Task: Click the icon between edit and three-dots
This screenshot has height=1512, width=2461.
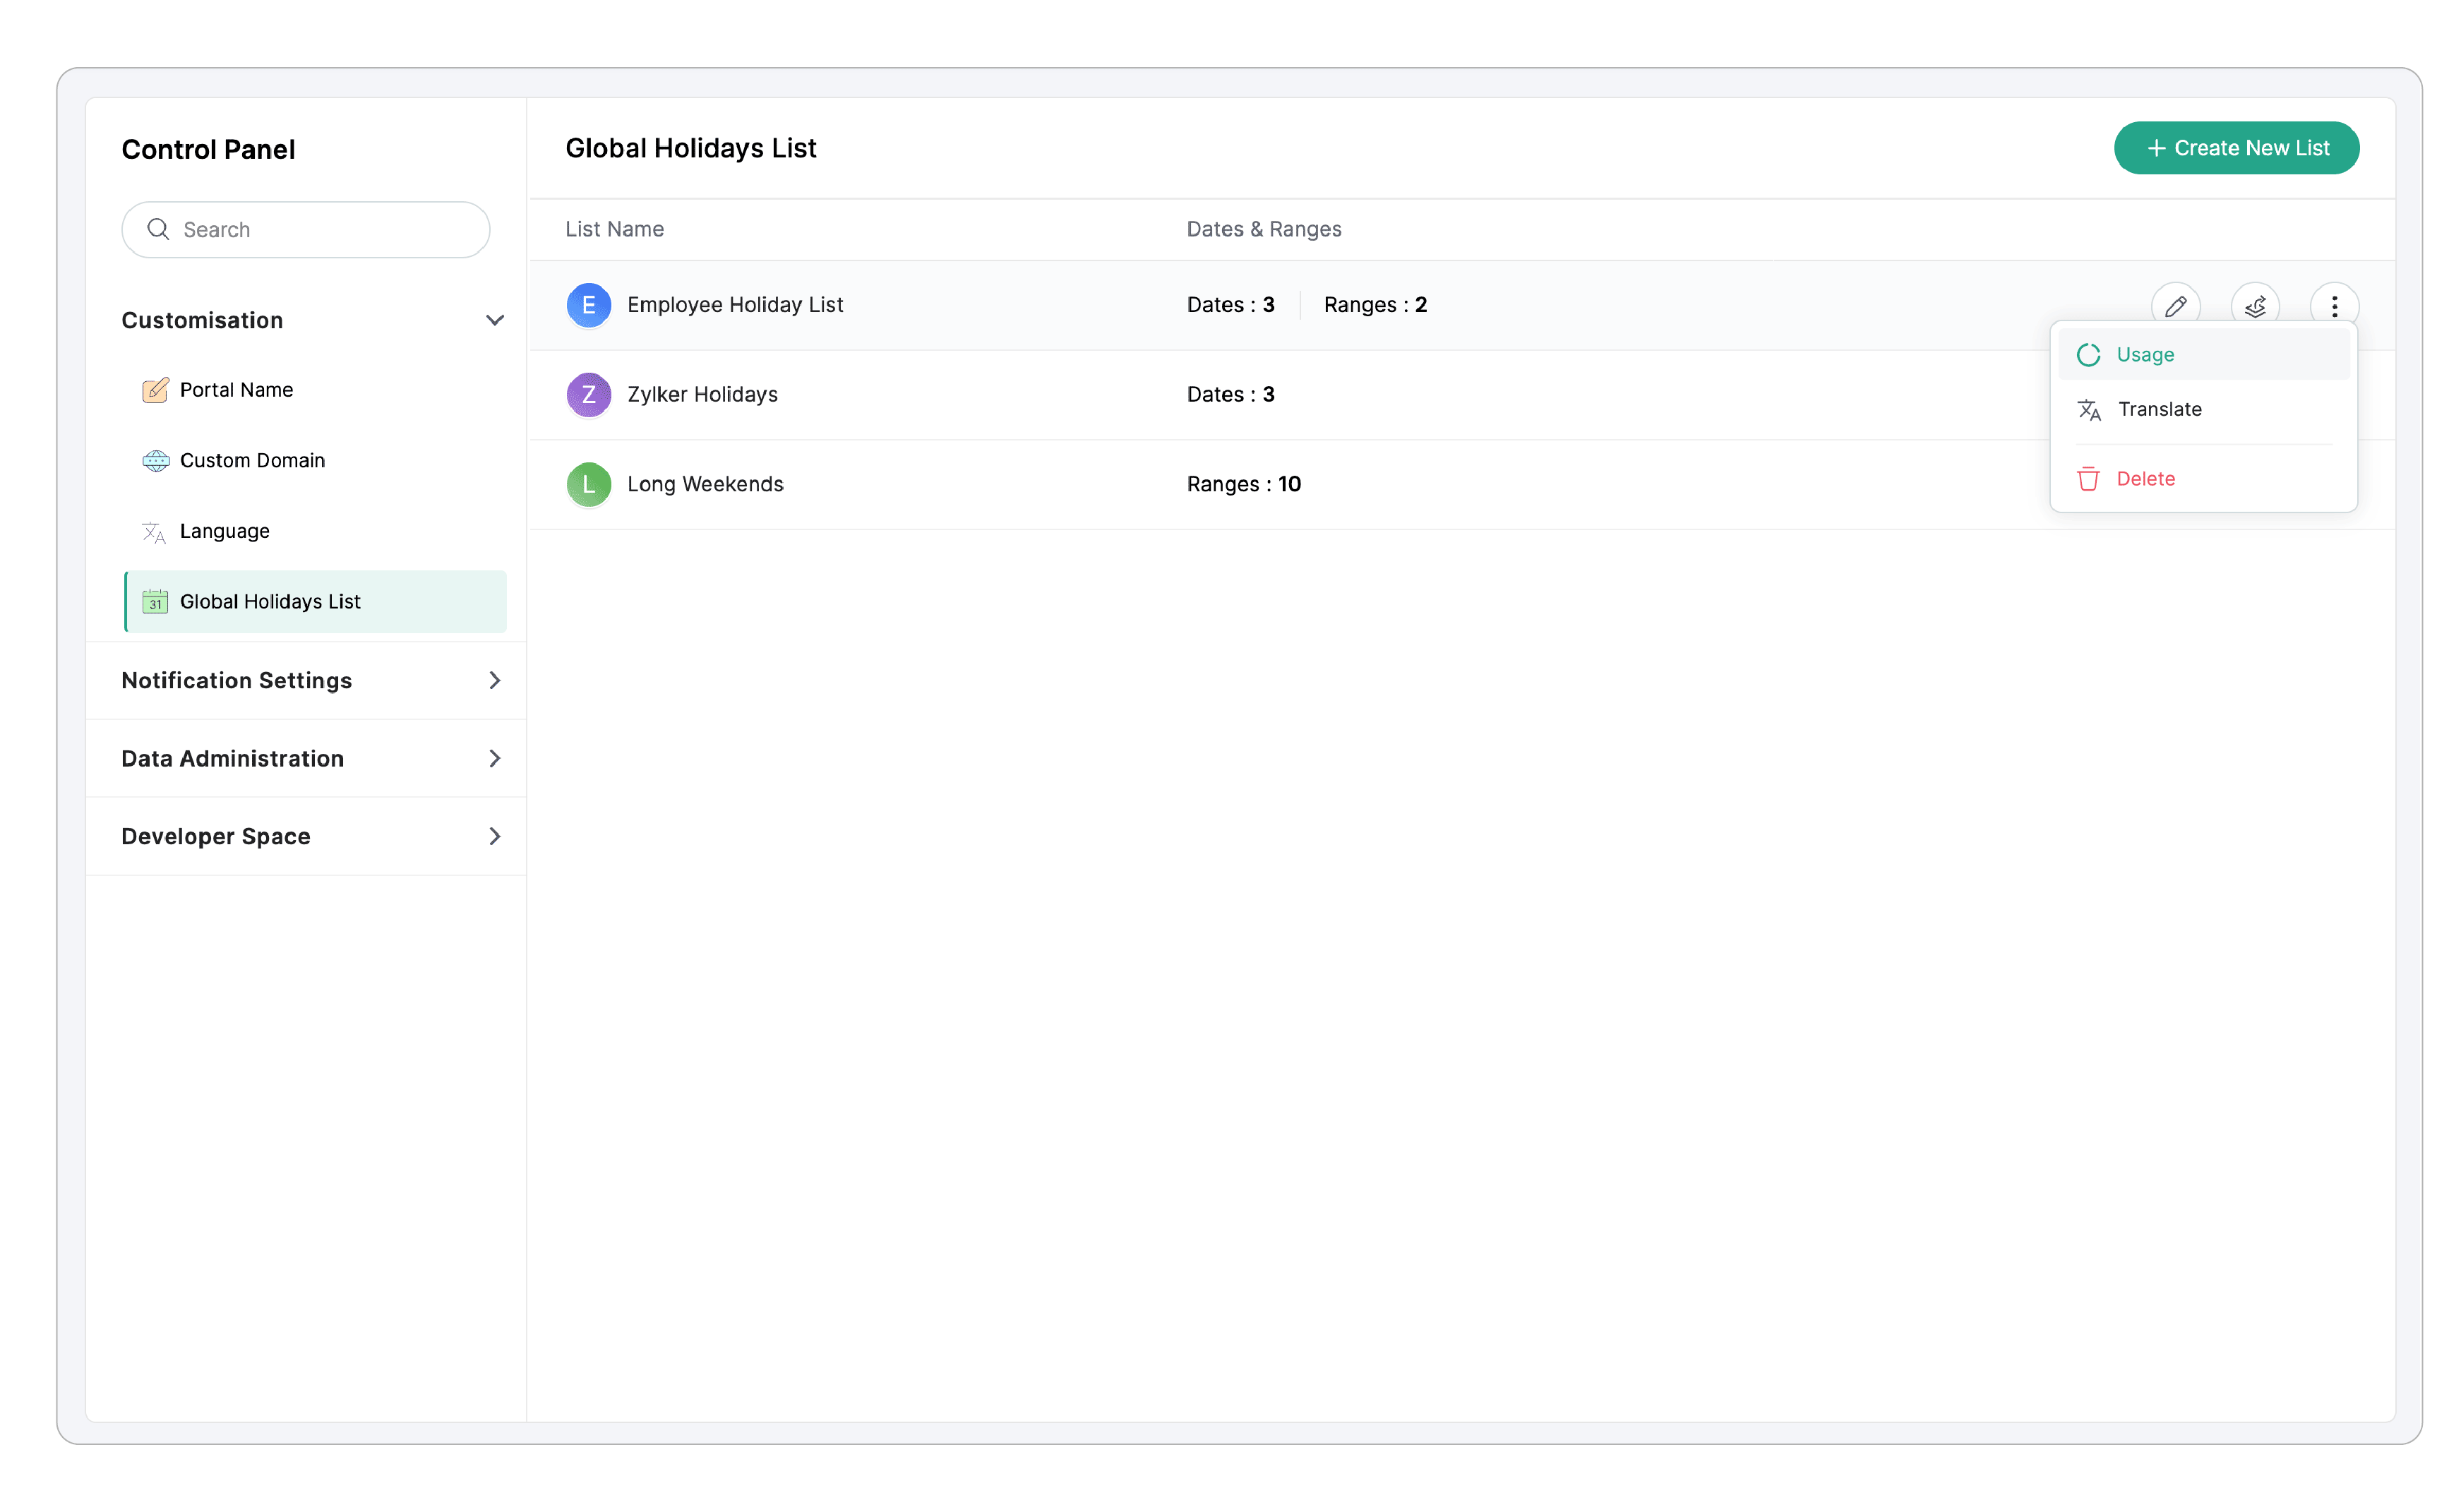Action: 2254,306
